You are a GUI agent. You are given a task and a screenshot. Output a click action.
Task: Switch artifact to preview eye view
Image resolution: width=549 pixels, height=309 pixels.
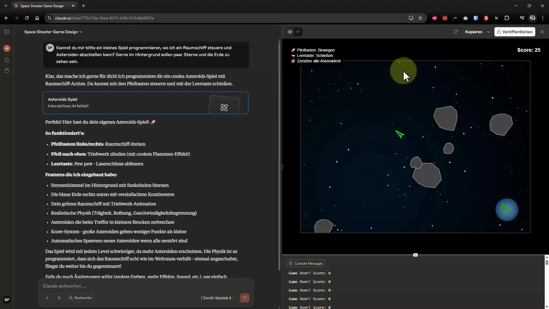290,32
